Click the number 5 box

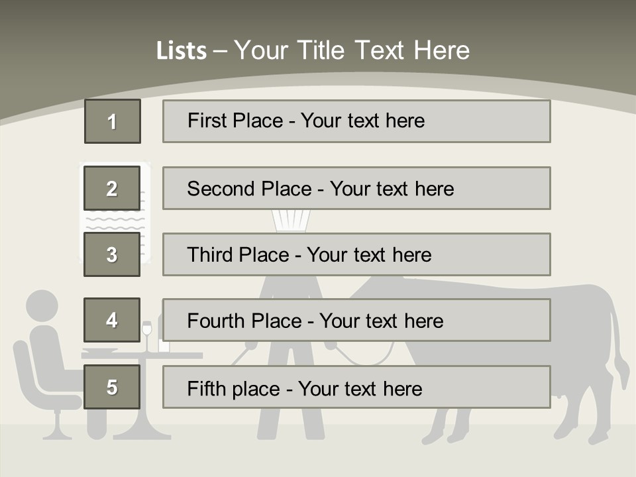coord(112,387)
